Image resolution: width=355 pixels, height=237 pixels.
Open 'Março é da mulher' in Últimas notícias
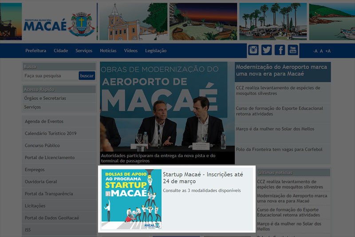tap(289, 226)
